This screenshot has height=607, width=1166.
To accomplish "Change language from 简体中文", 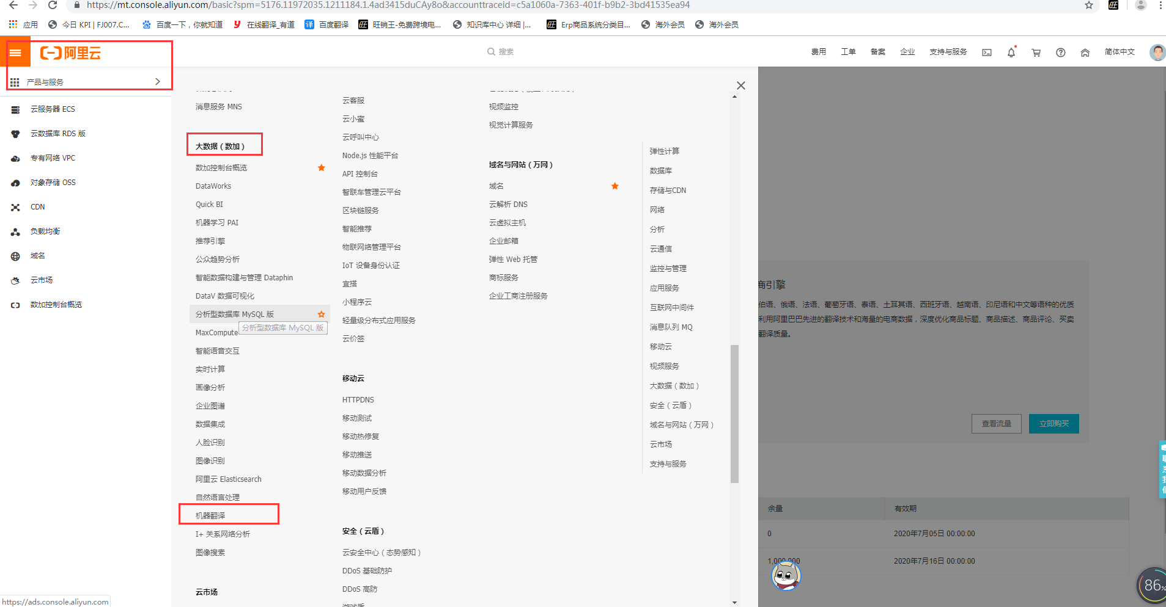I will (1120, 52).
